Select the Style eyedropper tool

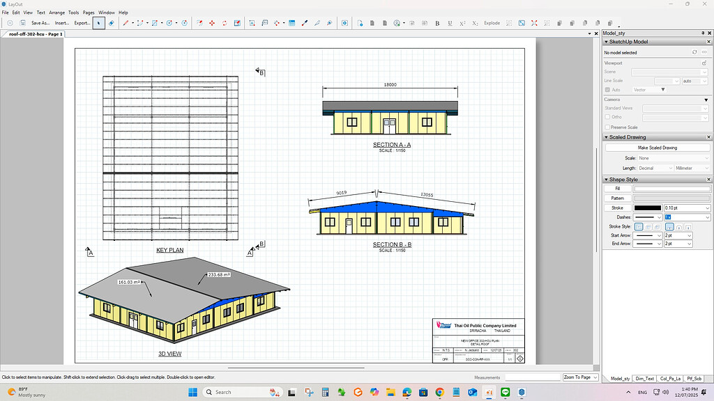(x=304, y=22)
